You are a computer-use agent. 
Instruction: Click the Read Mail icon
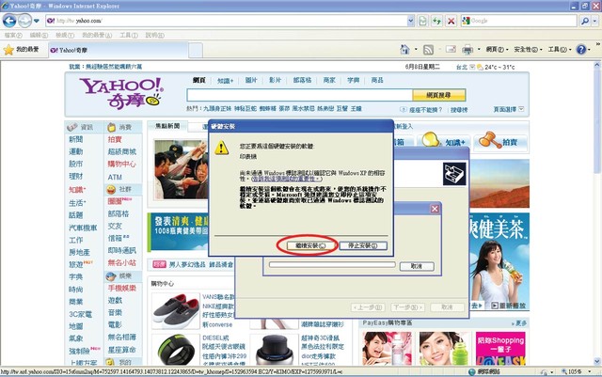click(451, 49)
